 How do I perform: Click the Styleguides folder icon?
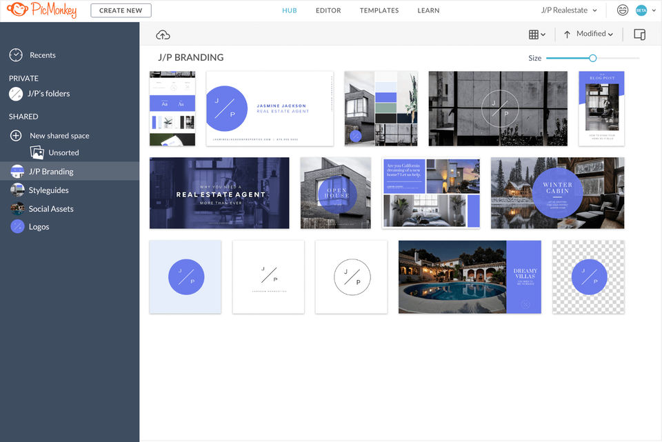pos(17,190)
